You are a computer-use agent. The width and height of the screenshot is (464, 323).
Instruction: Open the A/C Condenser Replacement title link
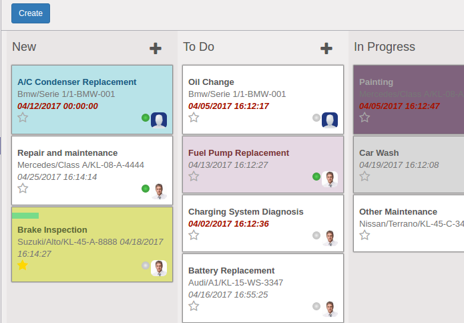tap(77, 82)
